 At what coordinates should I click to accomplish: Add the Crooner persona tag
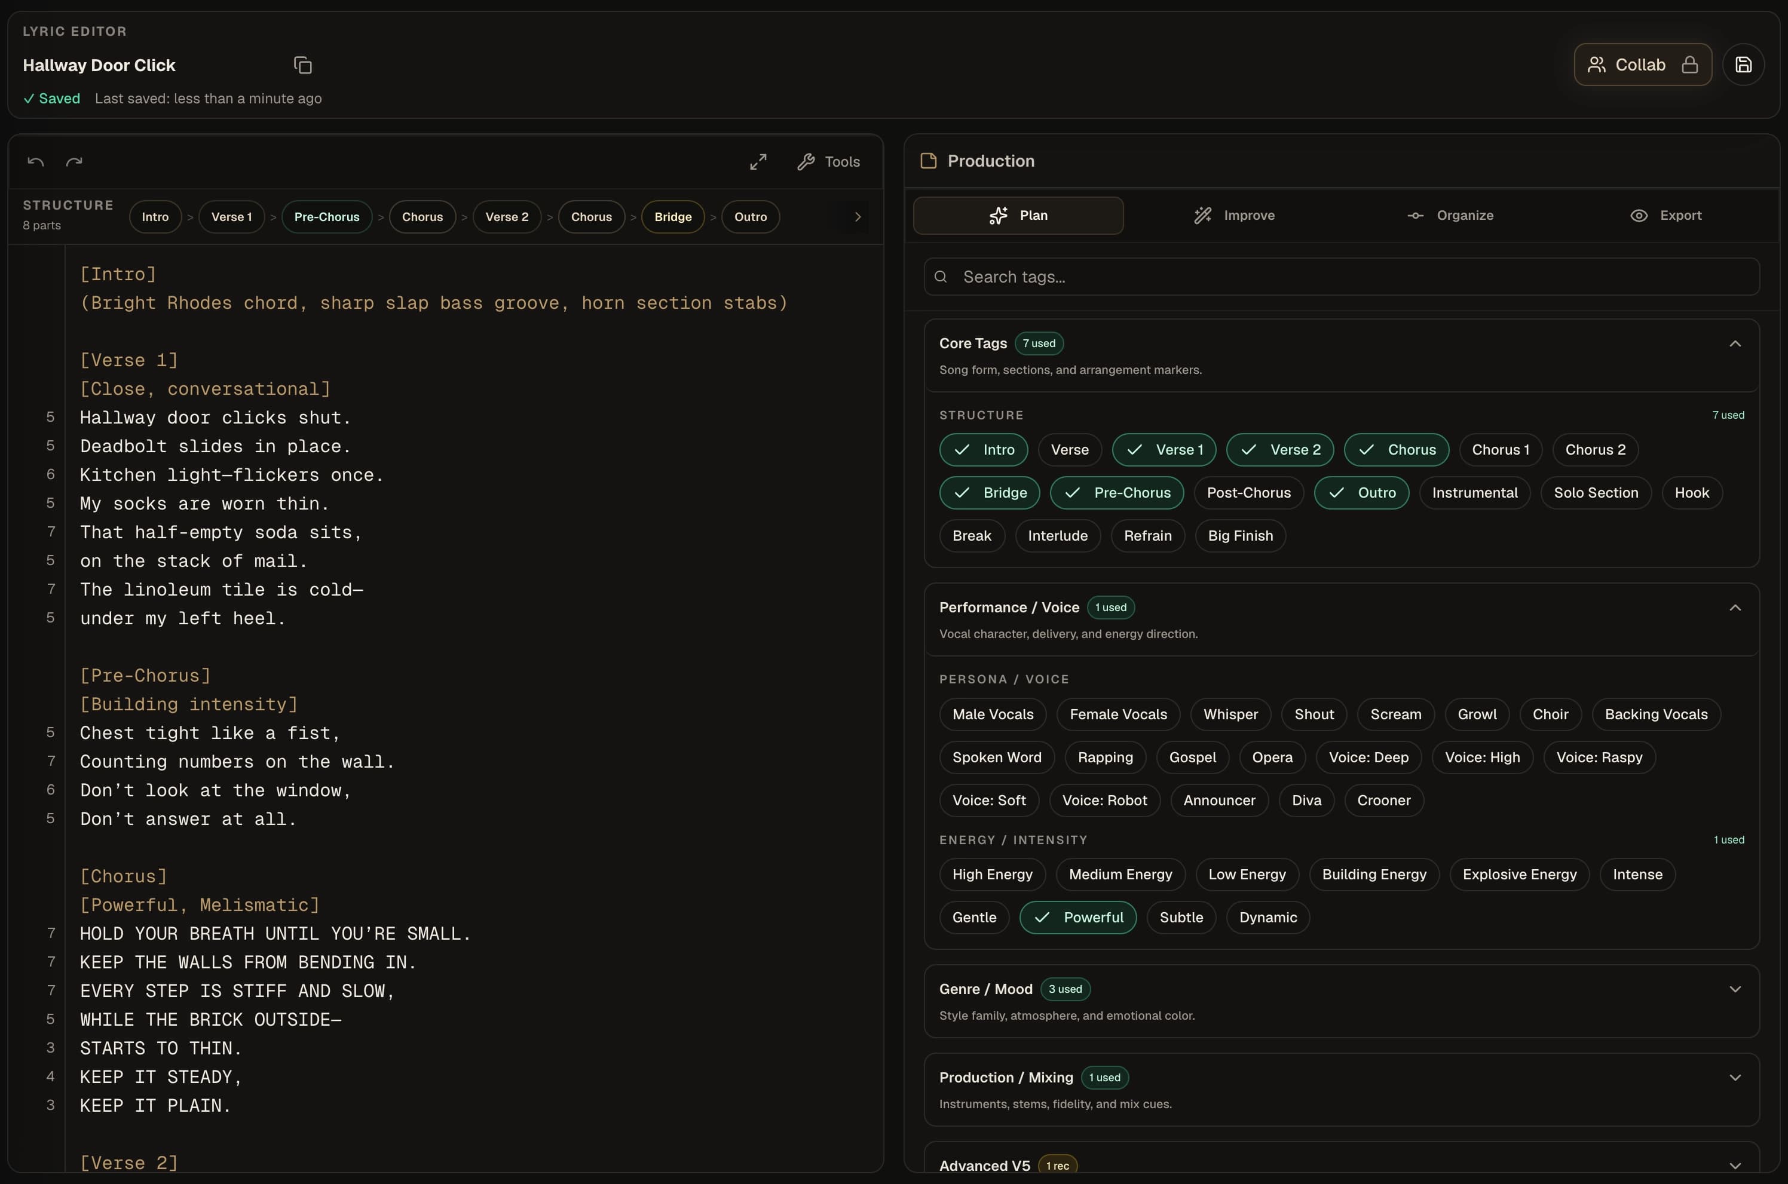[1384, 800]
